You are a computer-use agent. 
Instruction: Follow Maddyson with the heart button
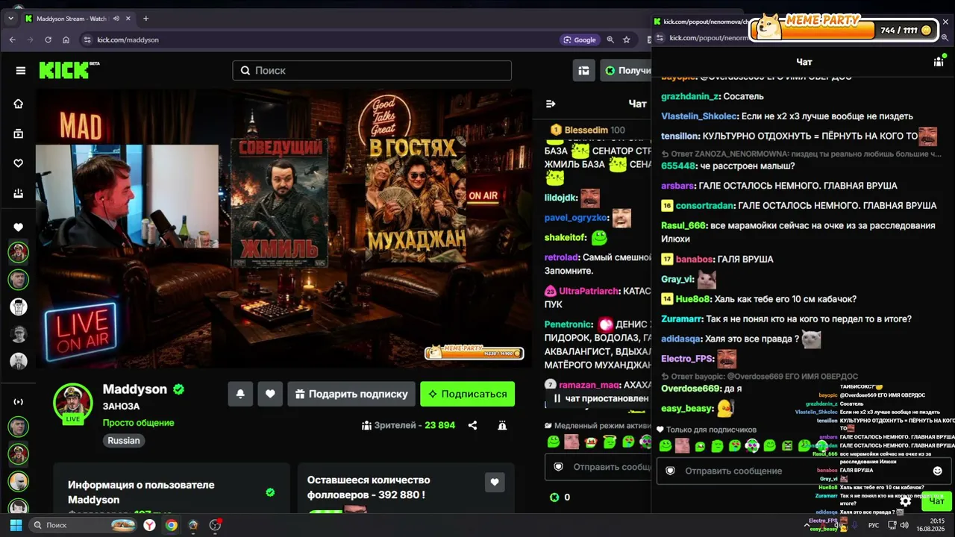pyautogui.click(x=270, y=394)
